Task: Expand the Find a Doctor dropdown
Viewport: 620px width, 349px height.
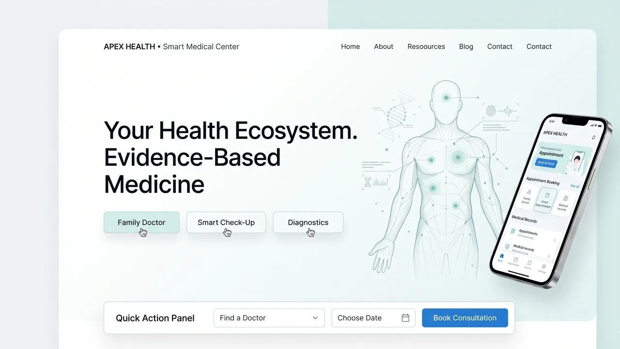Action: [x=269, y=318]
